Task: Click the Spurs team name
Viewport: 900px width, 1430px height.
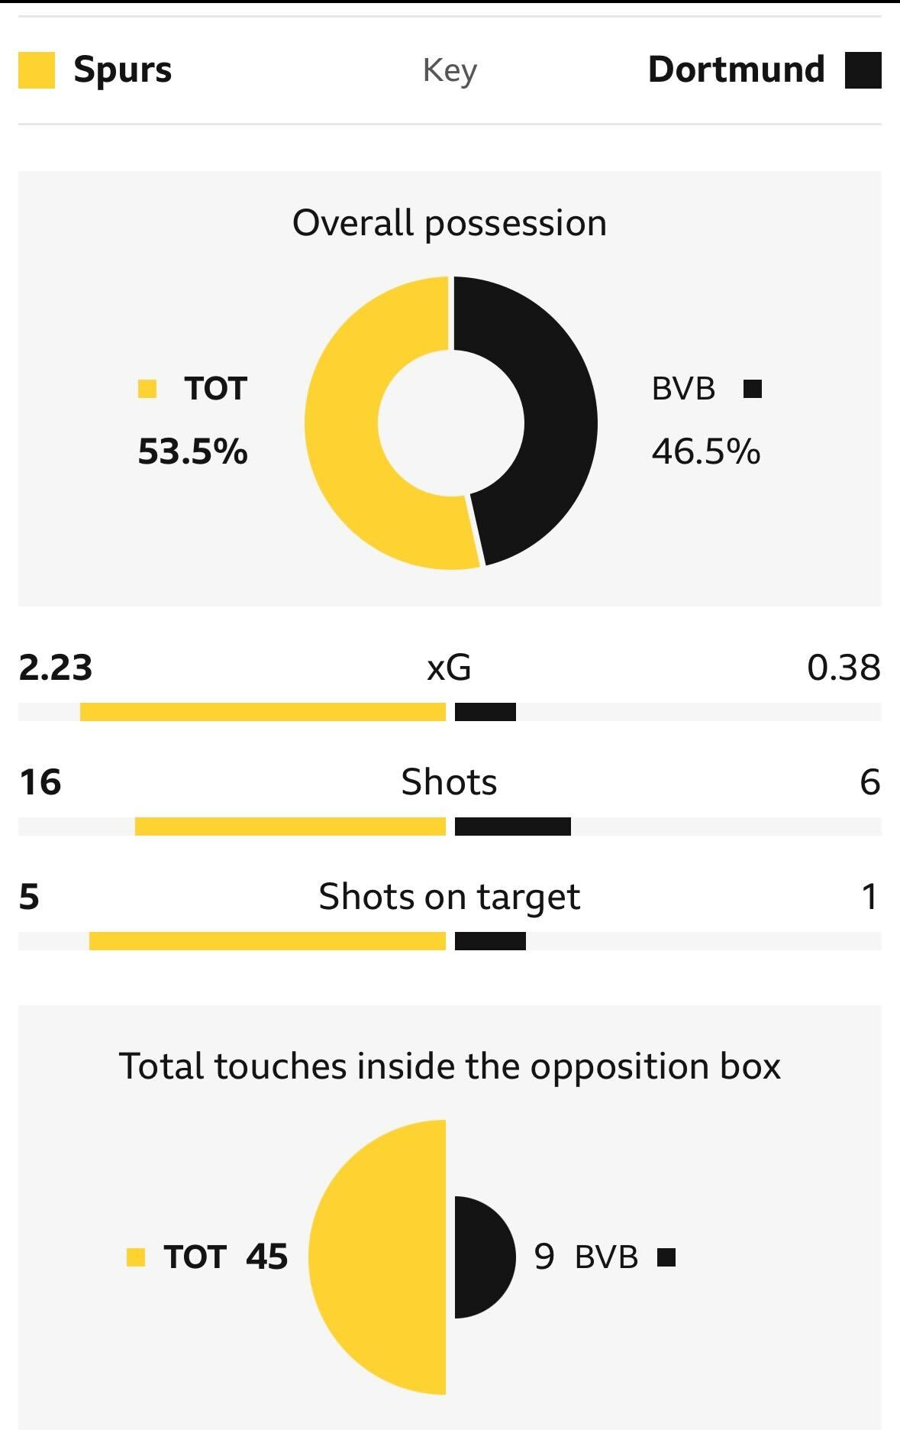Action: tap(122, 70)
